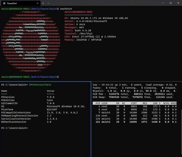The width and height of the screenshot is (182, 157).
Task: Click the top header PID USER row
Action: 135,103
